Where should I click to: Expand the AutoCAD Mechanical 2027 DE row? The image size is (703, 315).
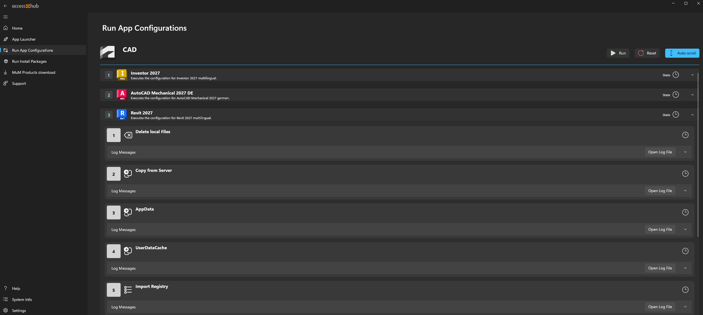point(693,95)
